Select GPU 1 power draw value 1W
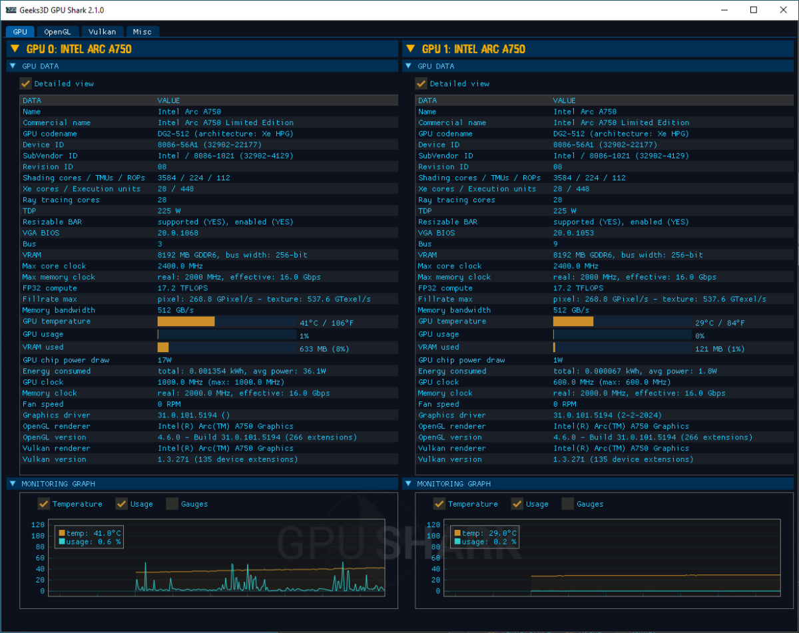This screenshot has height=633, width=799. point(558,360)
